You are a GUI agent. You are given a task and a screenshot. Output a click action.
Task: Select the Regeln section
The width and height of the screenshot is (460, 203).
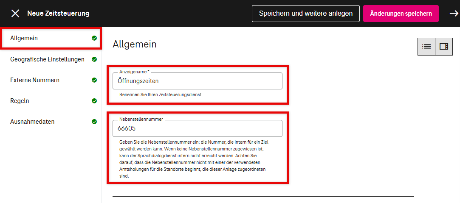(20, 101)
